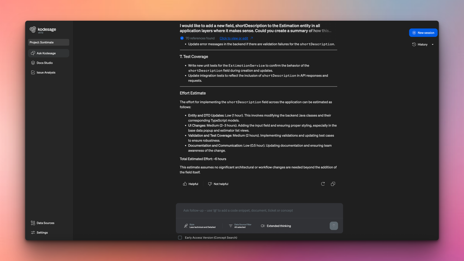Click the Settings sliders icon

pos(33,233)
